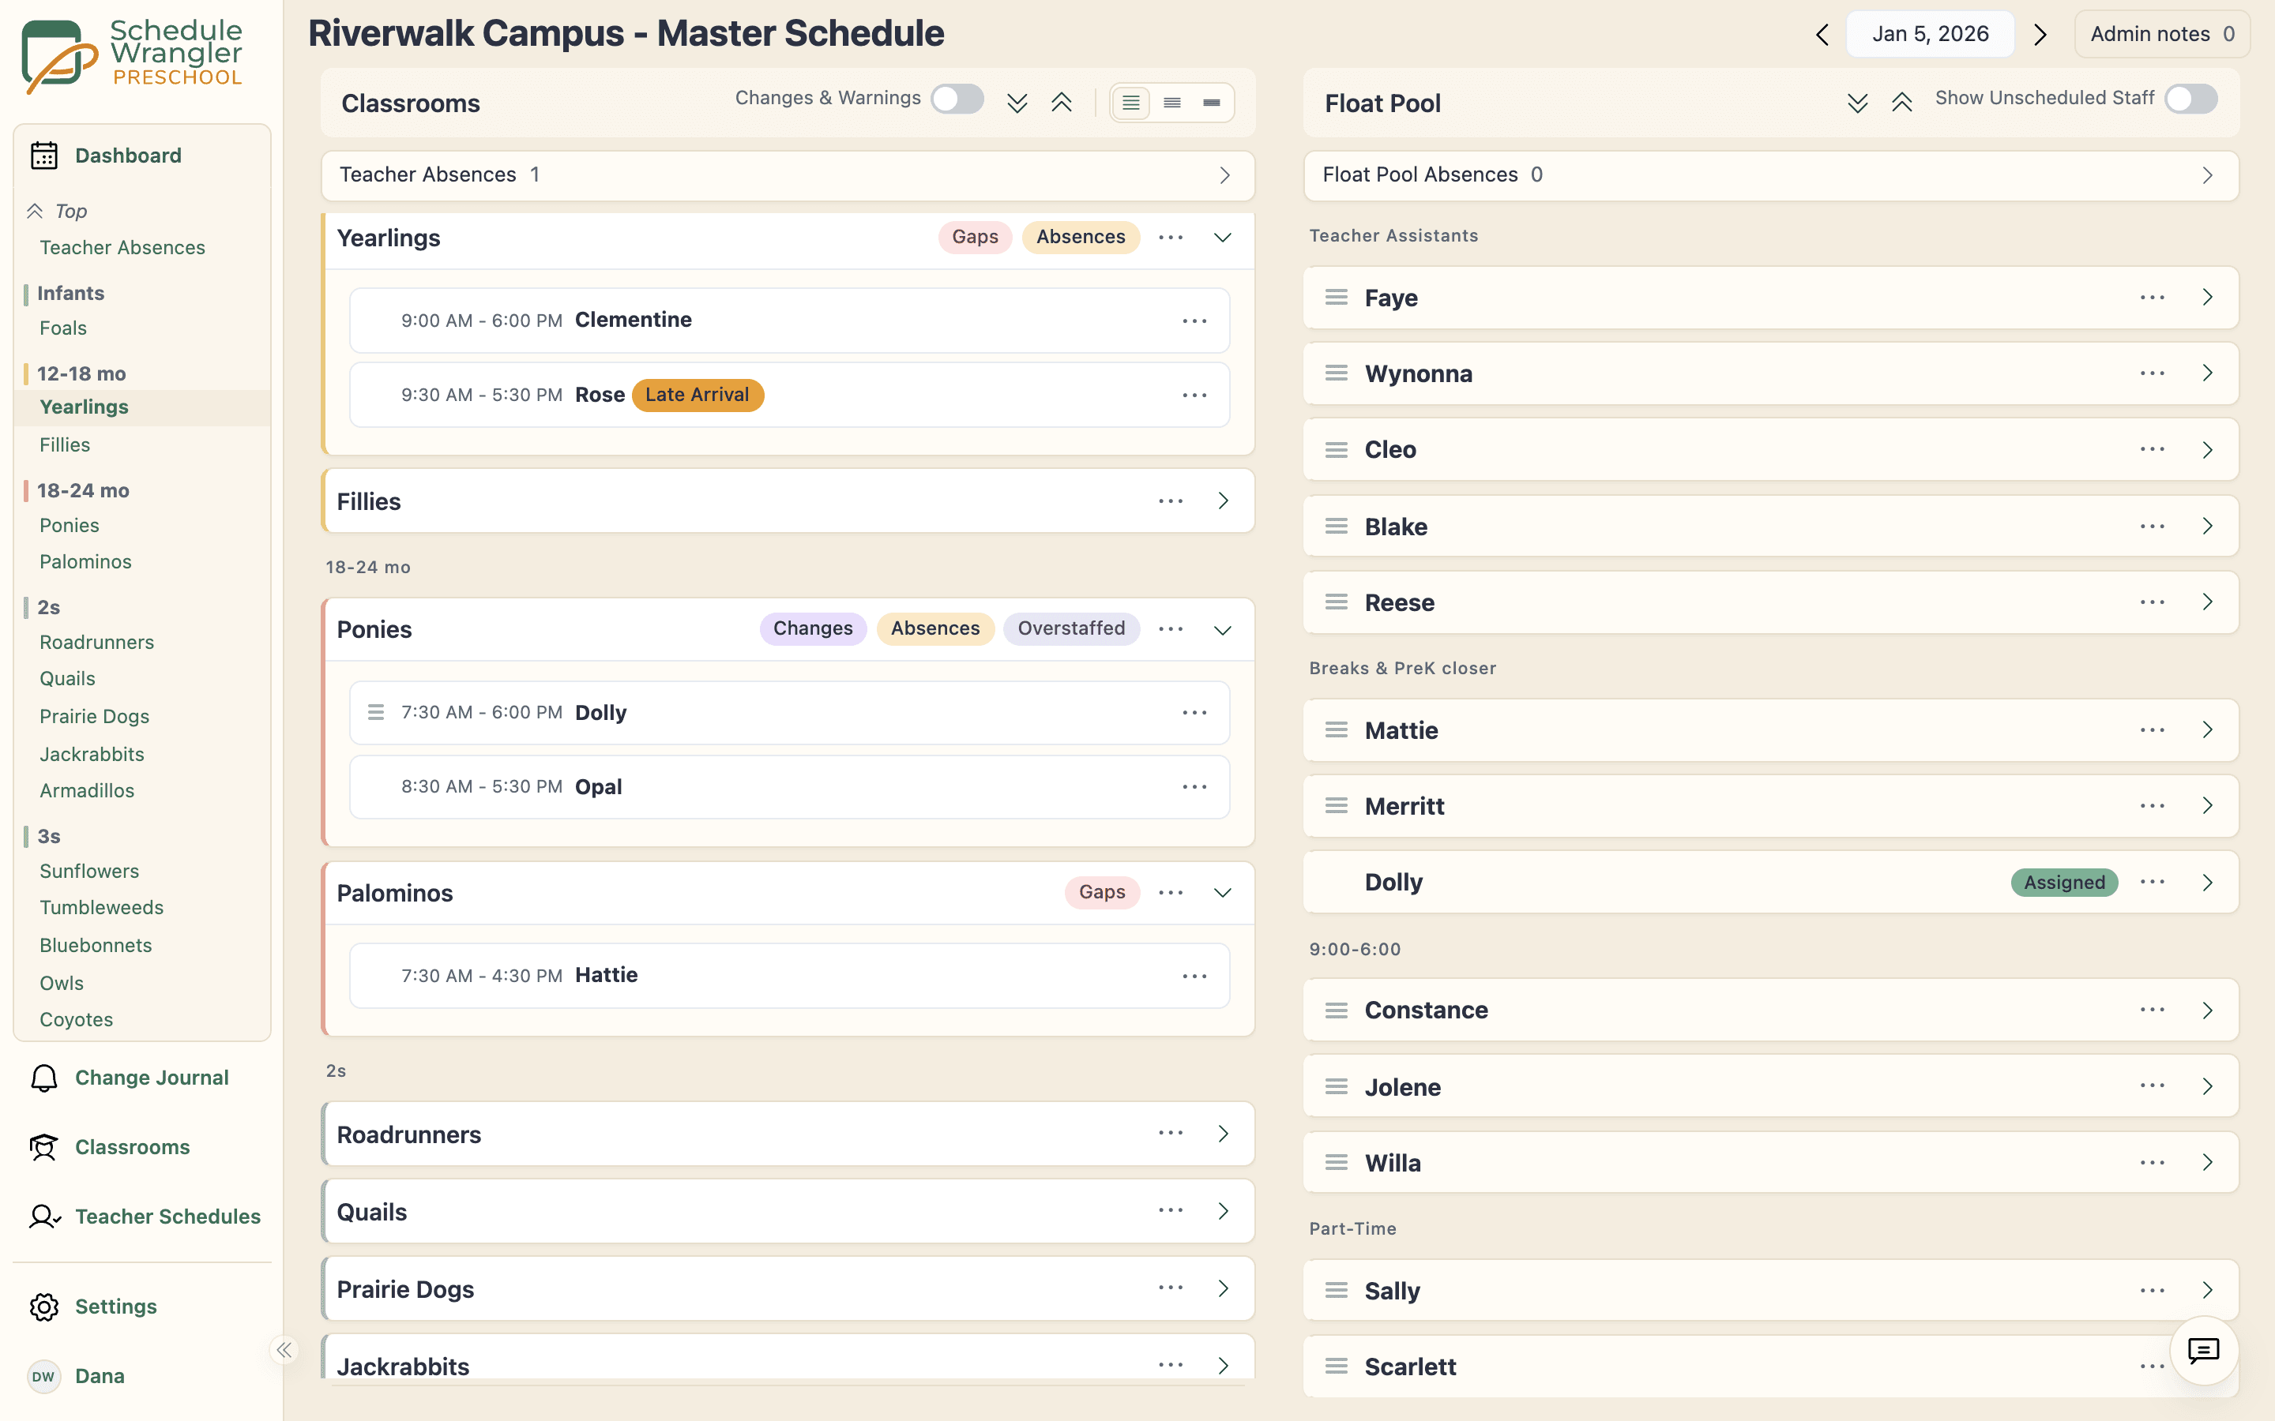Go to previous day arrow
This screenshot has width=2275, height=1421.
pos(1822,35)
